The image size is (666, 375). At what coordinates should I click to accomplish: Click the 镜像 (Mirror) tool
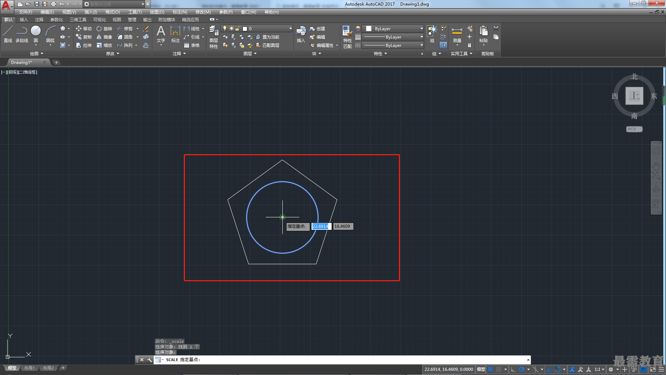104,37
